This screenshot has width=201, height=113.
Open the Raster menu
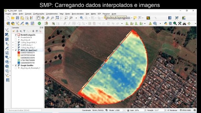pyautogui.click(x=68, y=14)
